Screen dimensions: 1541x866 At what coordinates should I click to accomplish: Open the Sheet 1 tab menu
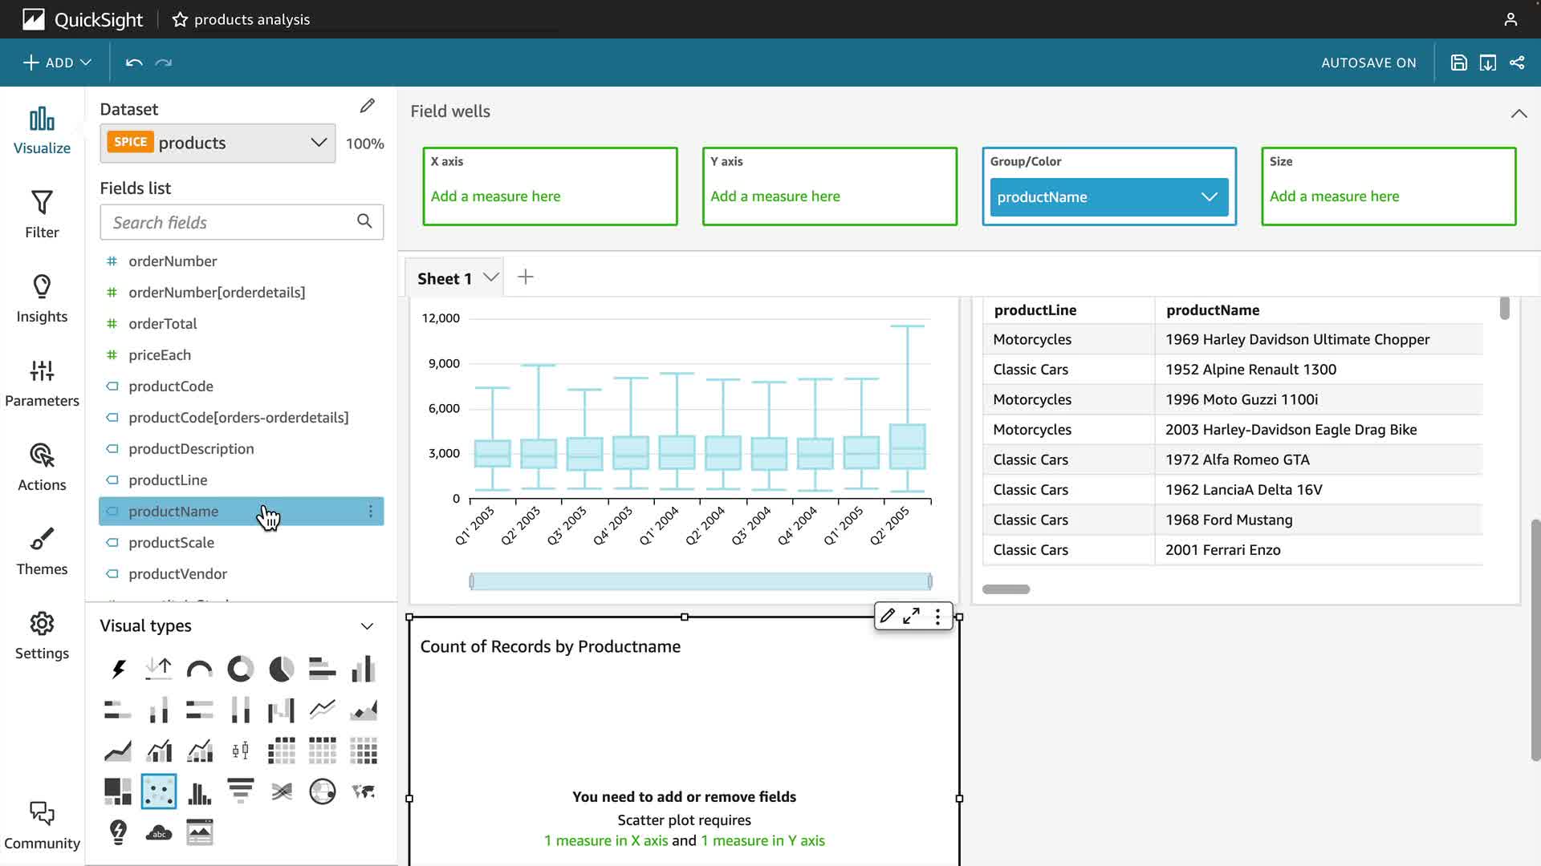490,277
